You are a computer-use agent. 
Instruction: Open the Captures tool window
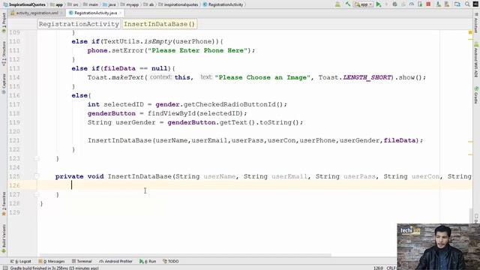tap(4, 83)
